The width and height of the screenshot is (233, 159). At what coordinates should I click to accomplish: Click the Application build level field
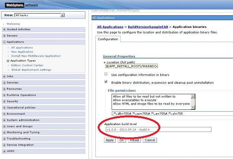pyautogui.click(x=158, y=130)
